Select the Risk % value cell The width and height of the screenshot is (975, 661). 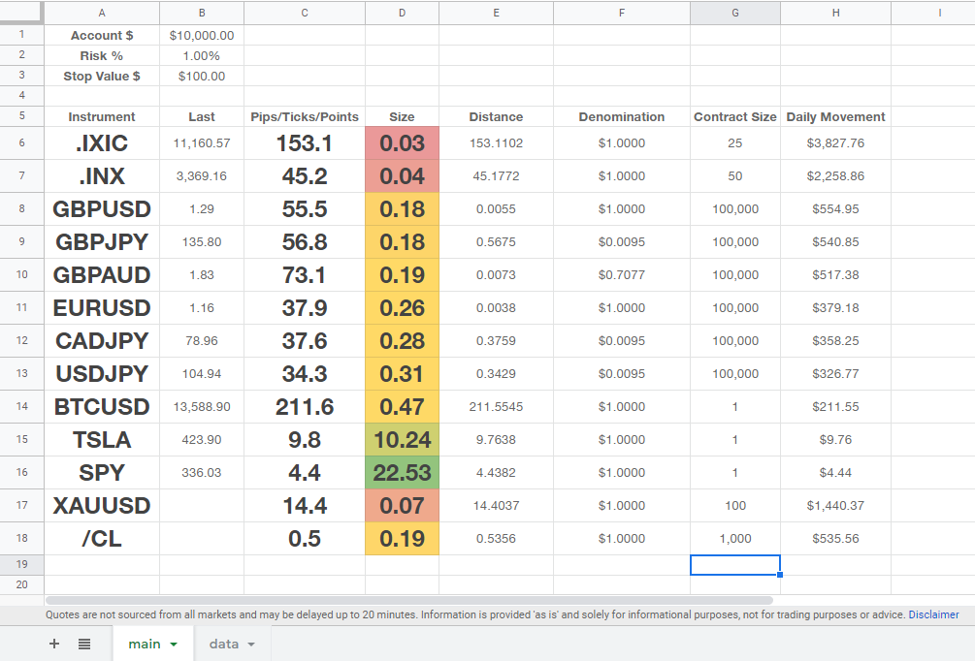(201, 55)
